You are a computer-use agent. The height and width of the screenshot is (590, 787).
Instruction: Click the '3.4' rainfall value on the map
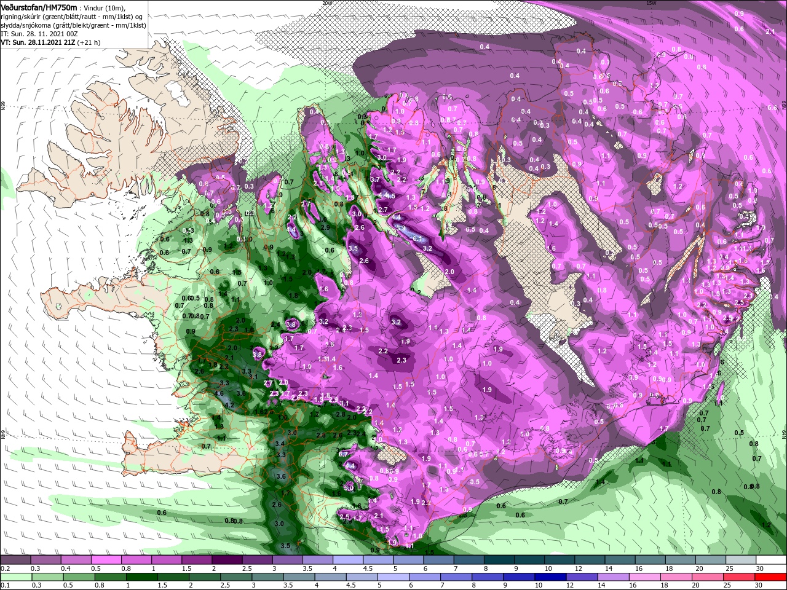click(x=280, y=443)
